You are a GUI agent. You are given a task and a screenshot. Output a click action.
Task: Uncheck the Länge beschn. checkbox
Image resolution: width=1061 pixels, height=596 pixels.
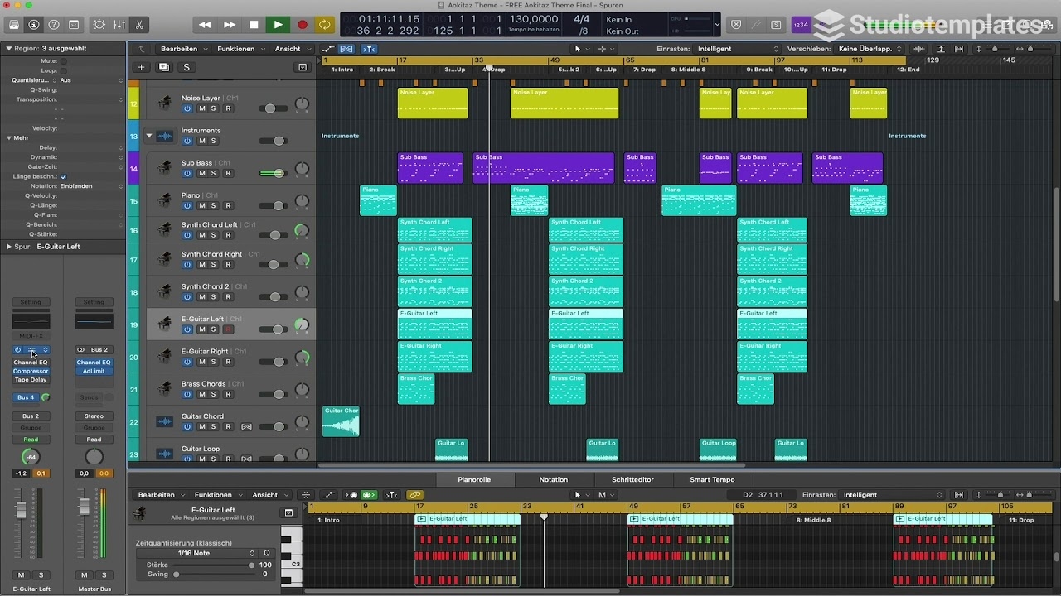(x=65, y=176)
